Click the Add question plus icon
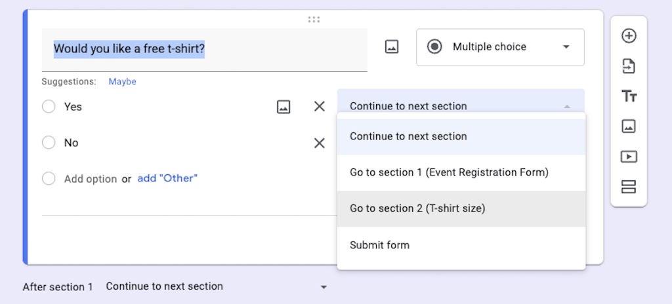 click(629, 35)
